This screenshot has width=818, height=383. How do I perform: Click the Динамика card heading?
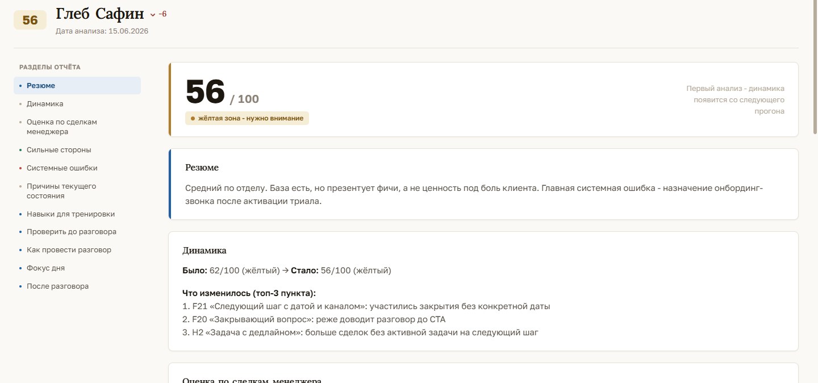click(204, 251)
